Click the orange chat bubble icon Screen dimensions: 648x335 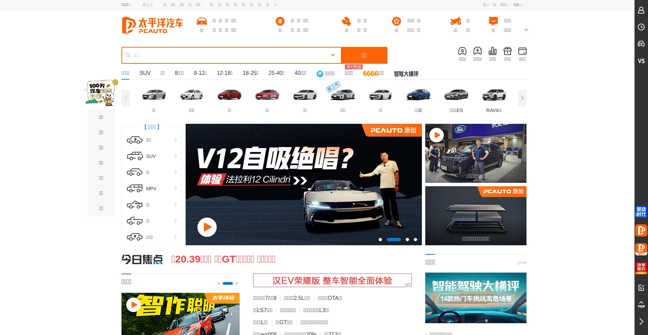(x=493, y=21)
